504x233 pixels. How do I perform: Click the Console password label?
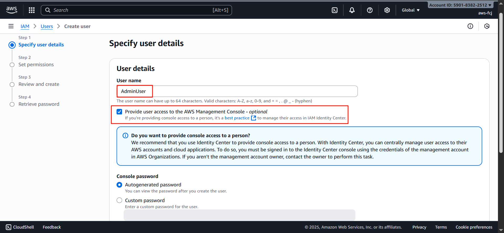point(138,176)
